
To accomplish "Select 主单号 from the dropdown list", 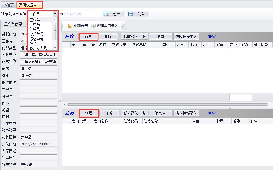I will 35,25.
